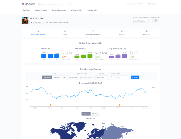Click the Oct 3 release marker on the chart
The height and width of the screenshot is (139, 181).
click(51, 105)
